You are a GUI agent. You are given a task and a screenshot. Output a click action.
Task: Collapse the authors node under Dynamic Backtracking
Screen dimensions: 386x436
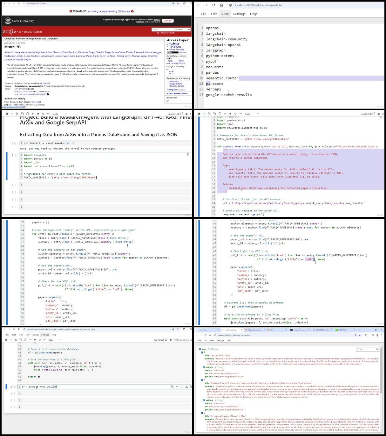[204, 367]
